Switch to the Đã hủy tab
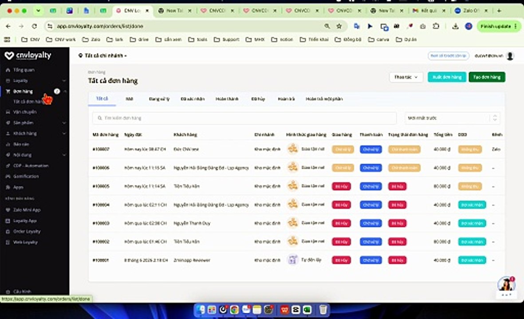The image size is (524, 319). pyautogui.click(x=258, y=99)
